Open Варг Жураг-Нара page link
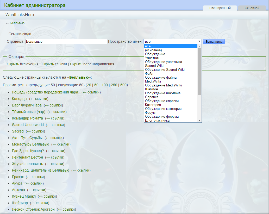Viewport: 269px width, 214px height. pos(27,105)
